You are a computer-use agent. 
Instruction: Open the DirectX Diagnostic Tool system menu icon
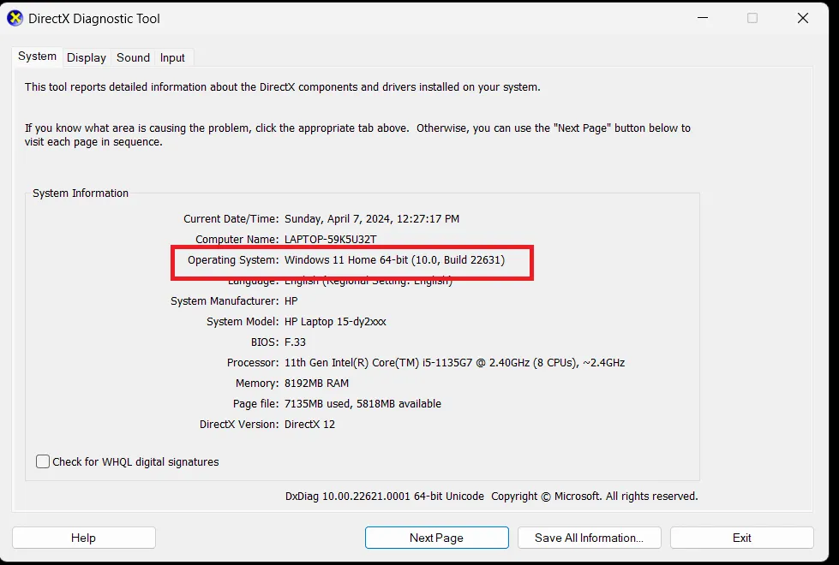pos(15,18)
